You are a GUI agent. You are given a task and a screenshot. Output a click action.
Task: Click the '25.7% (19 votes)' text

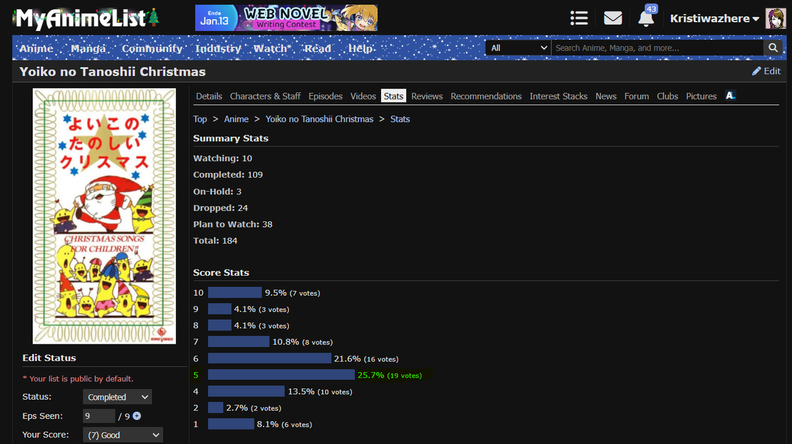click(x=390, y=375)
